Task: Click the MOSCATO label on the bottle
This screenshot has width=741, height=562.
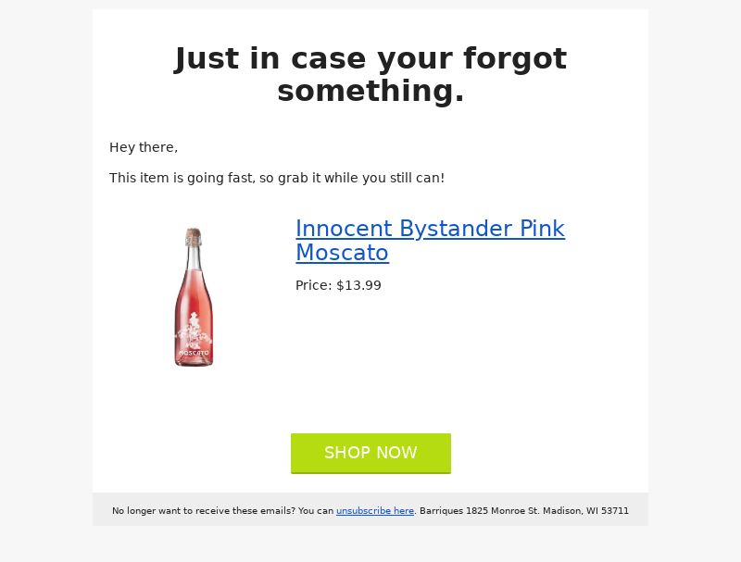Action: pos(194,353)
